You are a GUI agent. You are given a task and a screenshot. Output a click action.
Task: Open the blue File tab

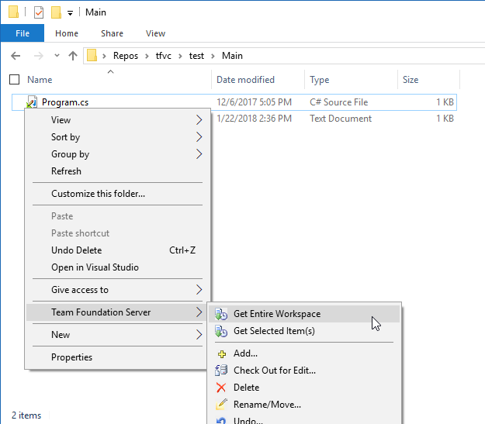pos(23,33)
